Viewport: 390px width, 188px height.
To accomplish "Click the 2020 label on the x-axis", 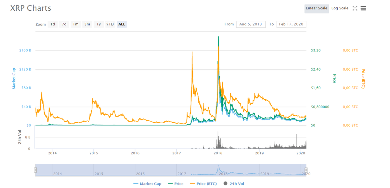I will pyautogui.click(x=301, y=153).
